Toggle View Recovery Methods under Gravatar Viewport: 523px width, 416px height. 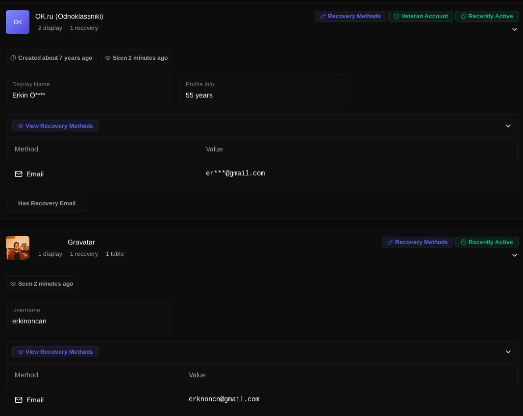[x=55, y=352]
